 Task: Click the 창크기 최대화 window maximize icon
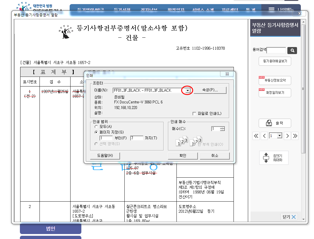pos(274,158)
